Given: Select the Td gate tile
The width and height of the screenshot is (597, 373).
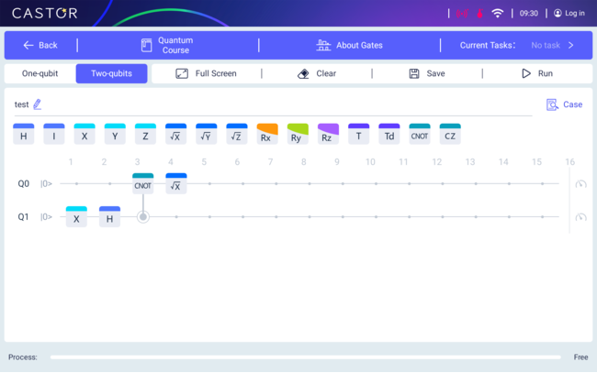Looking at the screenshot, I should (389, 135).
